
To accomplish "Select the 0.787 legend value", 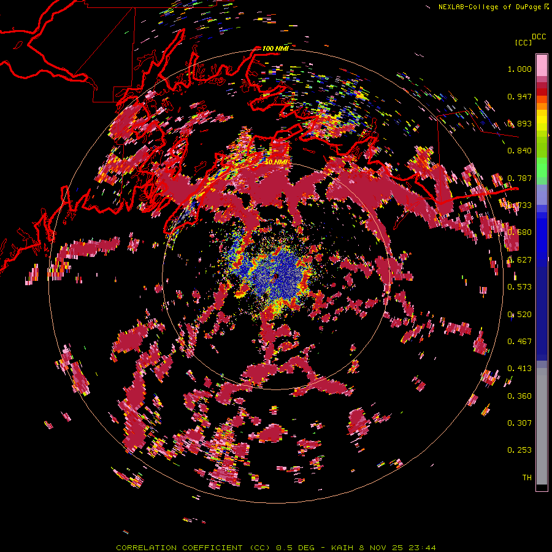I will (x=519, y=178).
